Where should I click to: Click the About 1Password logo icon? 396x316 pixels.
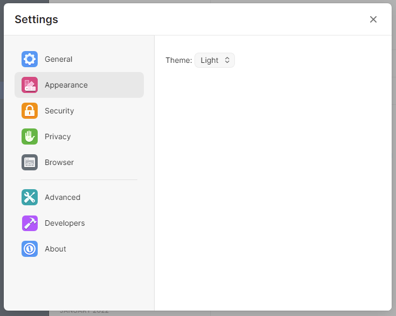30,249
